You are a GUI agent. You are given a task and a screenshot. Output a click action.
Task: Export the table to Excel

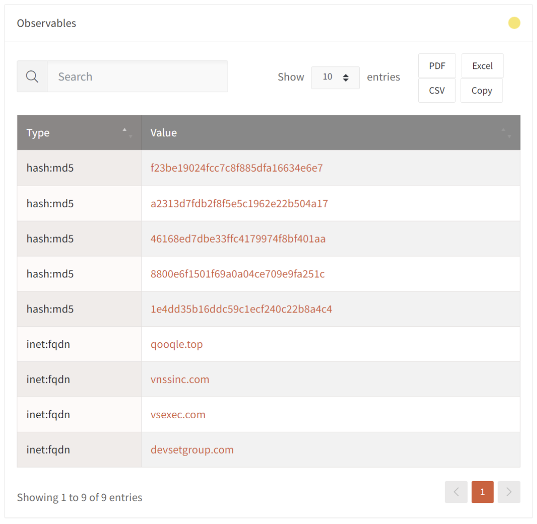click(x=482, y=65)
